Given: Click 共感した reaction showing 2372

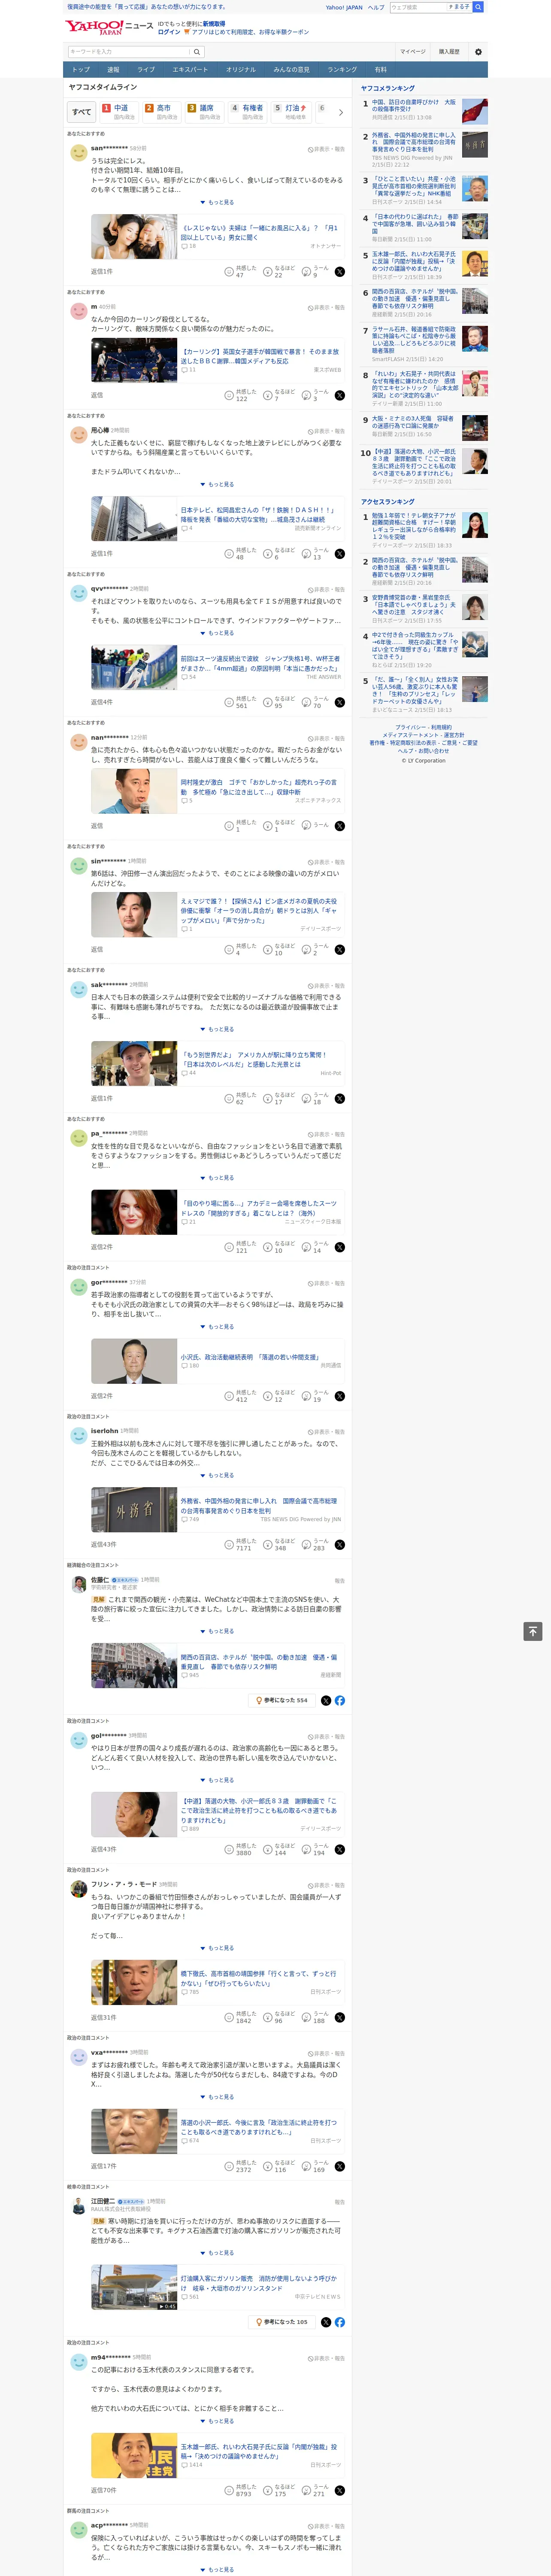Looking at the screenshot, I should click(241, 2166).
